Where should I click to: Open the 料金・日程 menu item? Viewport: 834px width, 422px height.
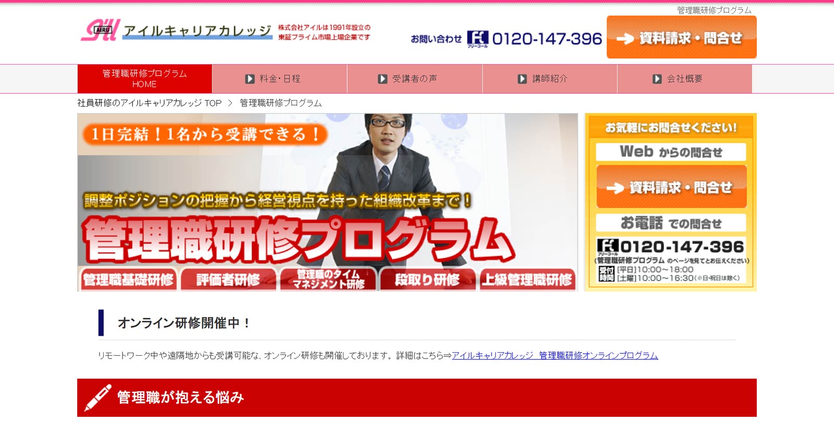pos(279,79)
